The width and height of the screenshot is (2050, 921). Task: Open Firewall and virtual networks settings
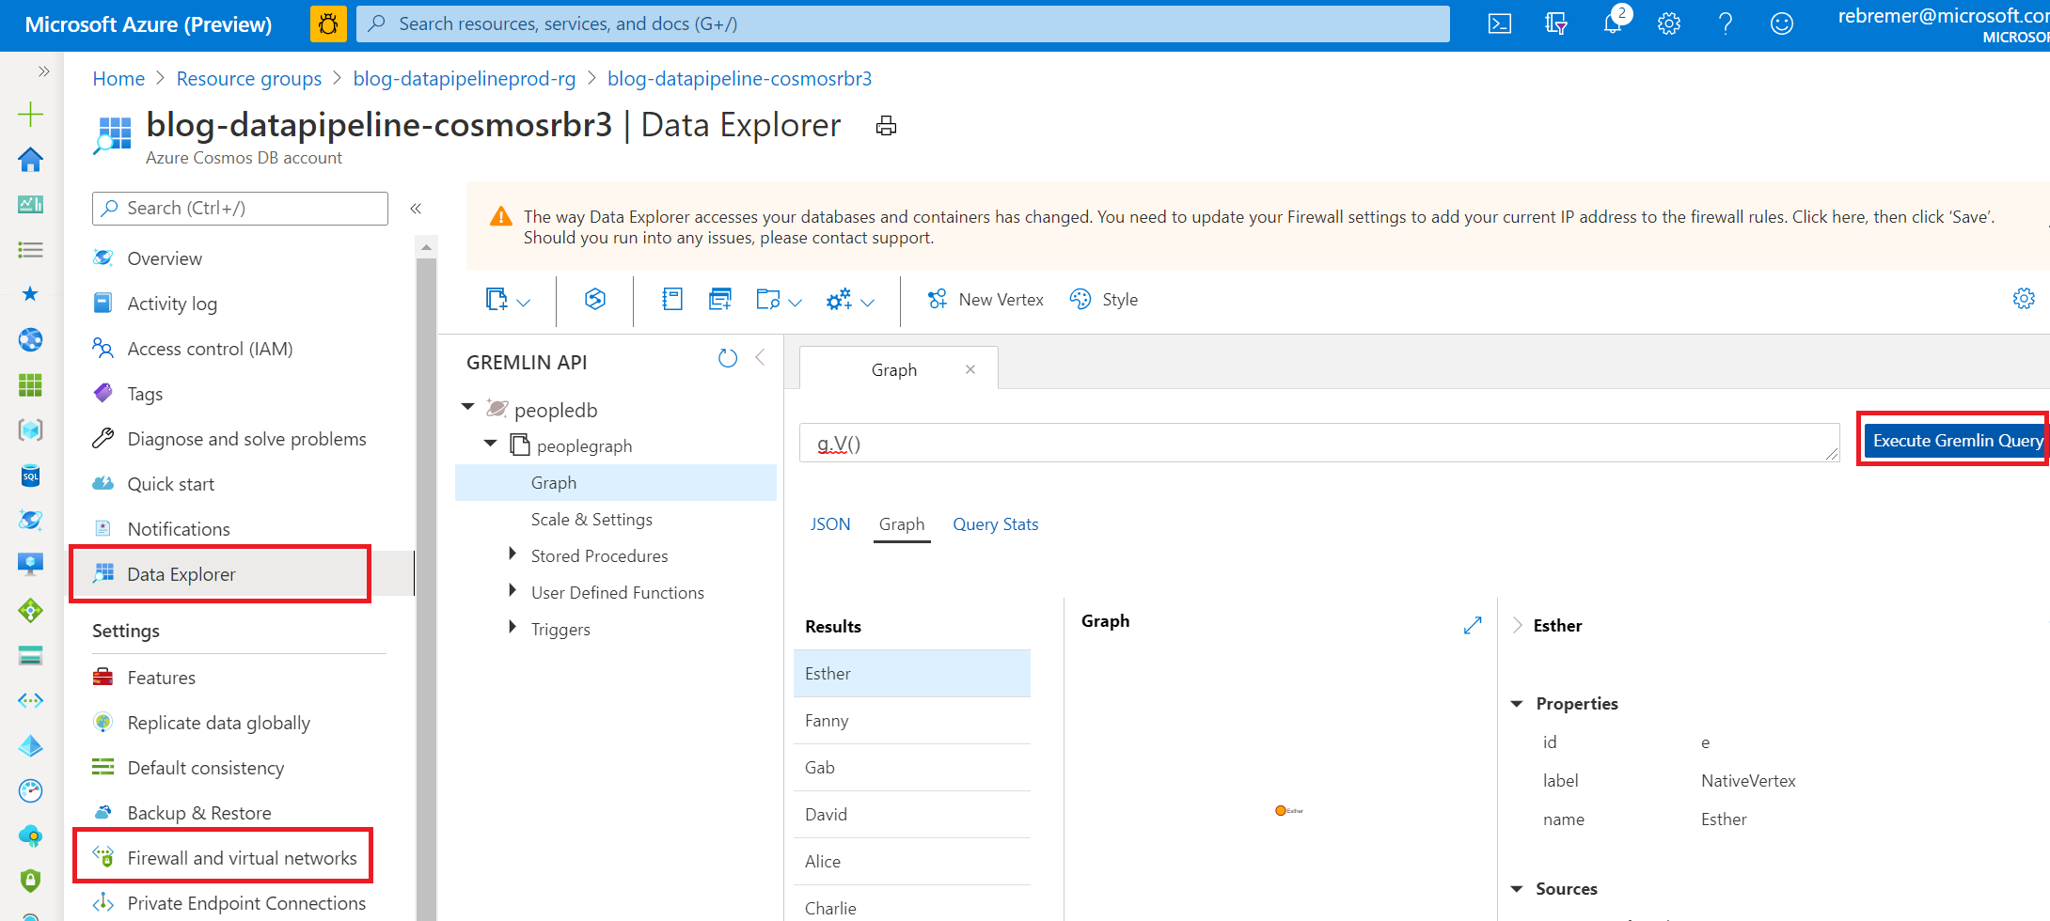[242, 858]
